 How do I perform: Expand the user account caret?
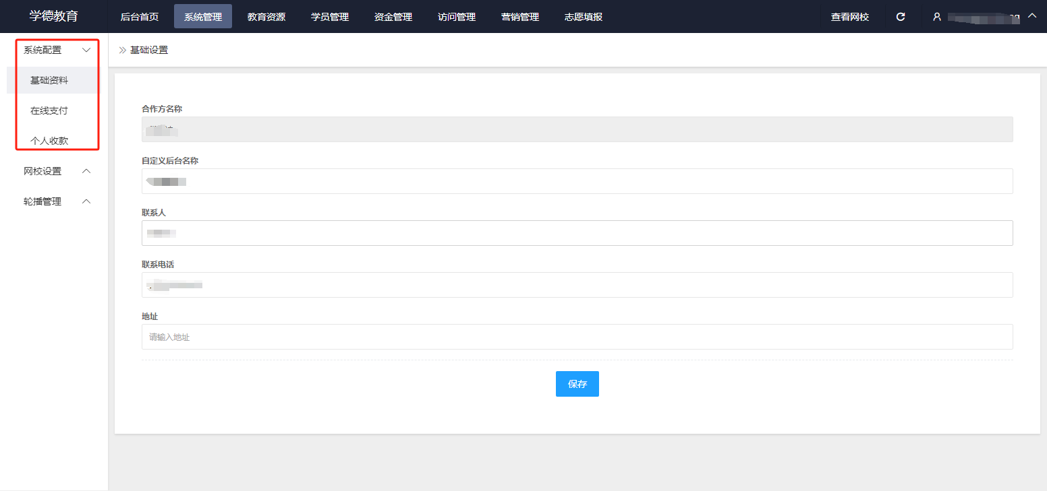[x=1031, y=16]
